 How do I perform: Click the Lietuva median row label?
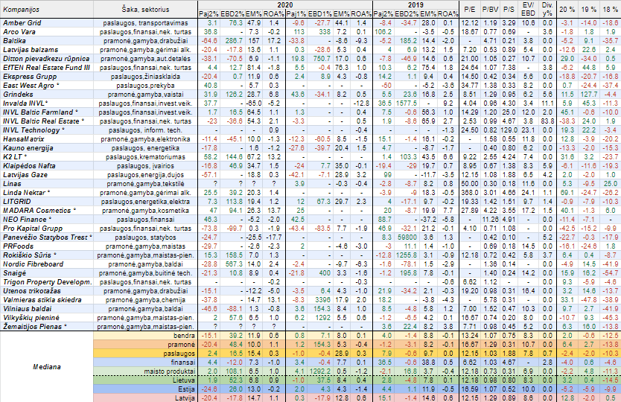tap(184, 380)
